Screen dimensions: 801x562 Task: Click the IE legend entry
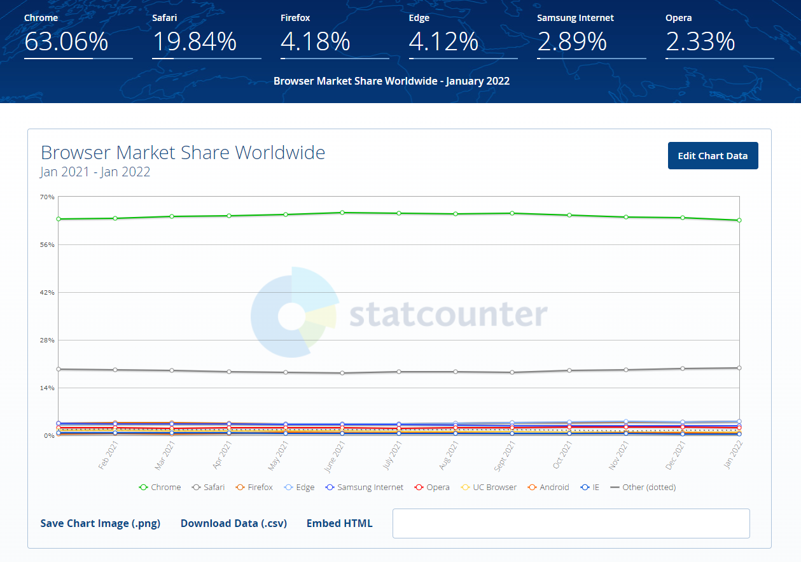[590, 488]
